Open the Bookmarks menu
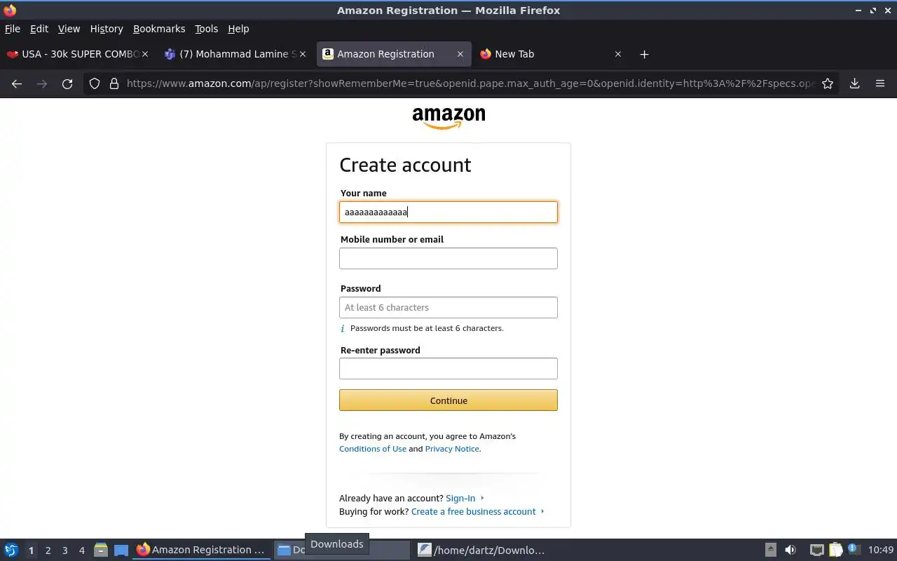Image resolution: width=897 pixels, height=561 pixels. coord(159,29)
